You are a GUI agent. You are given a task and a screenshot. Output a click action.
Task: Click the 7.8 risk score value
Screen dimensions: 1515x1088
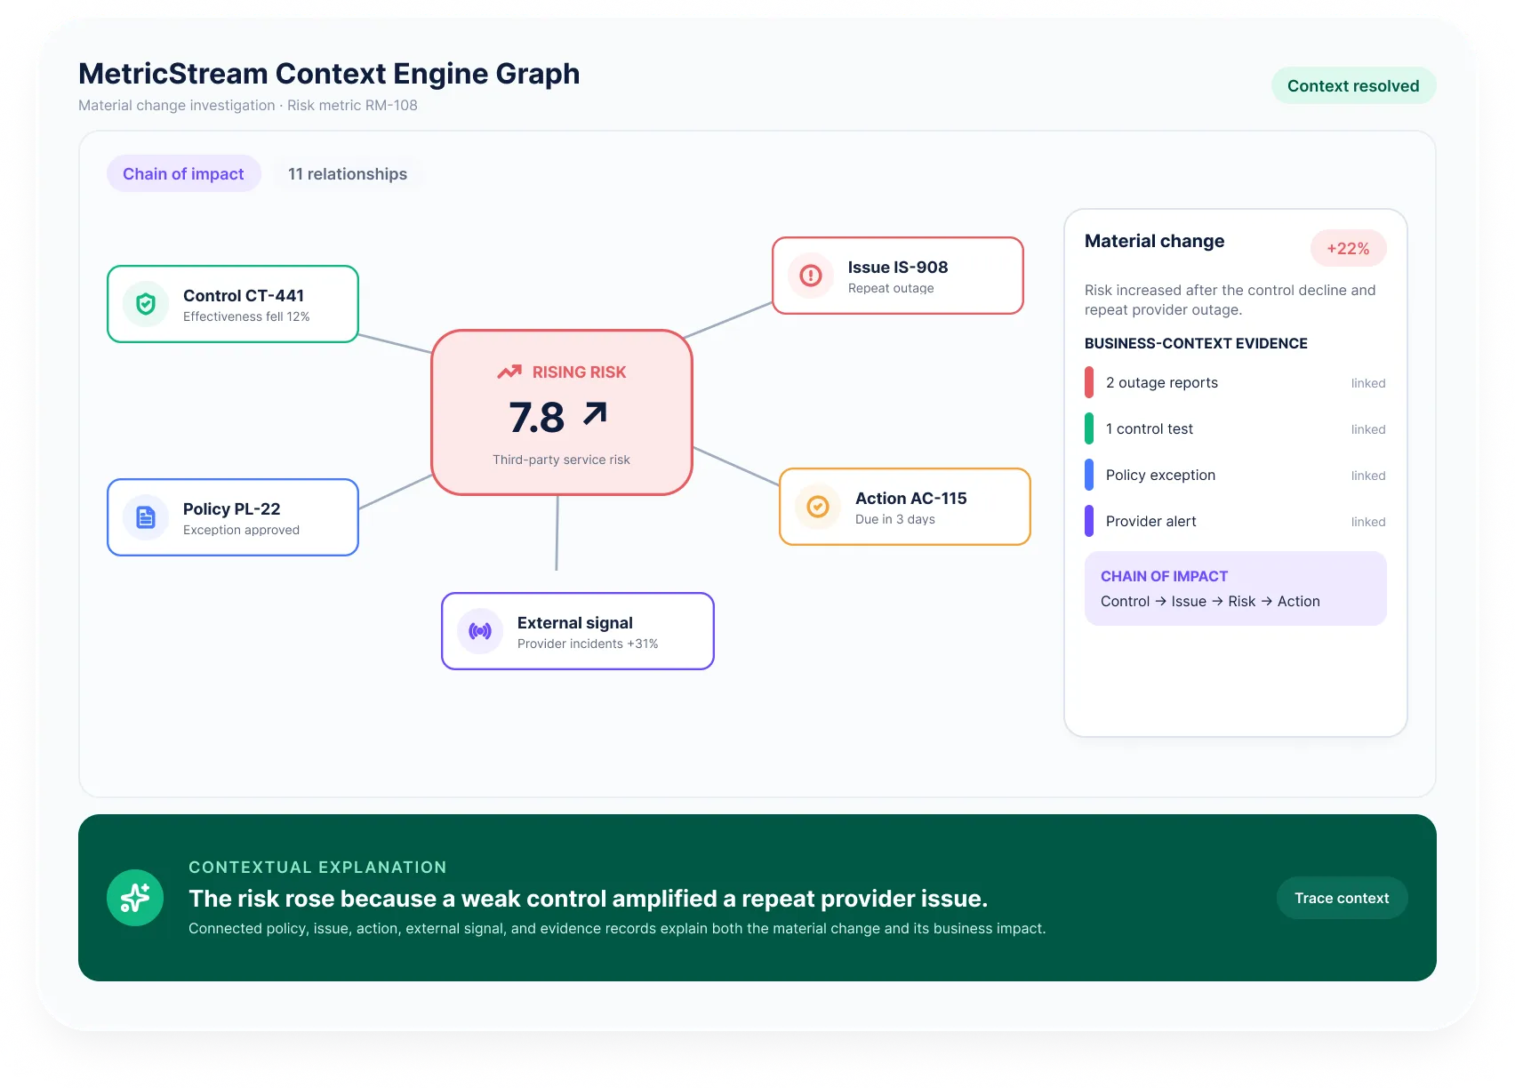pos(537,417)
